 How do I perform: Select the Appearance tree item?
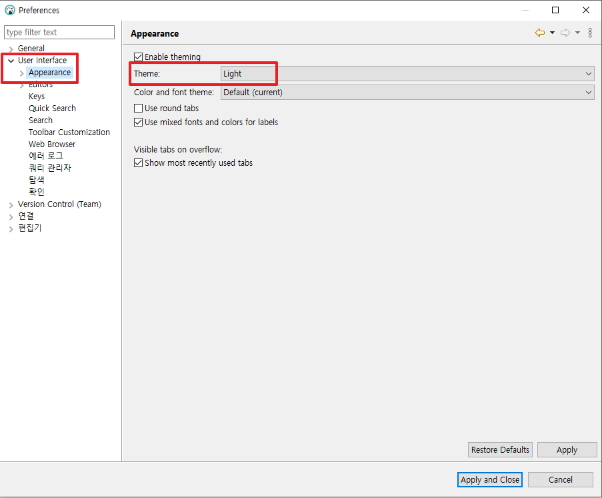49,72
